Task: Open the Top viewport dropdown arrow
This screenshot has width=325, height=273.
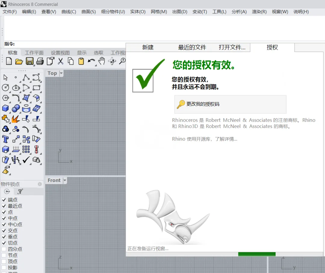Action: click(61, 73)
